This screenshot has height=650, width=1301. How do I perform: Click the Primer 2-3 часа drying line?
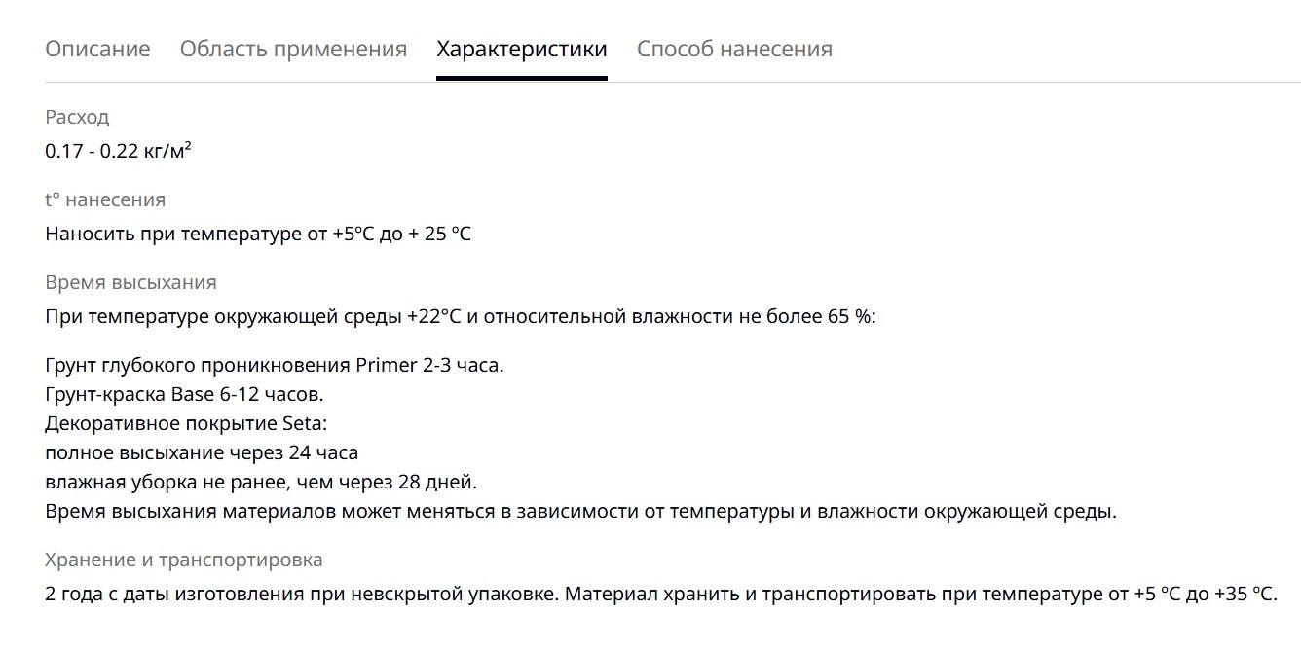[x=275, y=366]
